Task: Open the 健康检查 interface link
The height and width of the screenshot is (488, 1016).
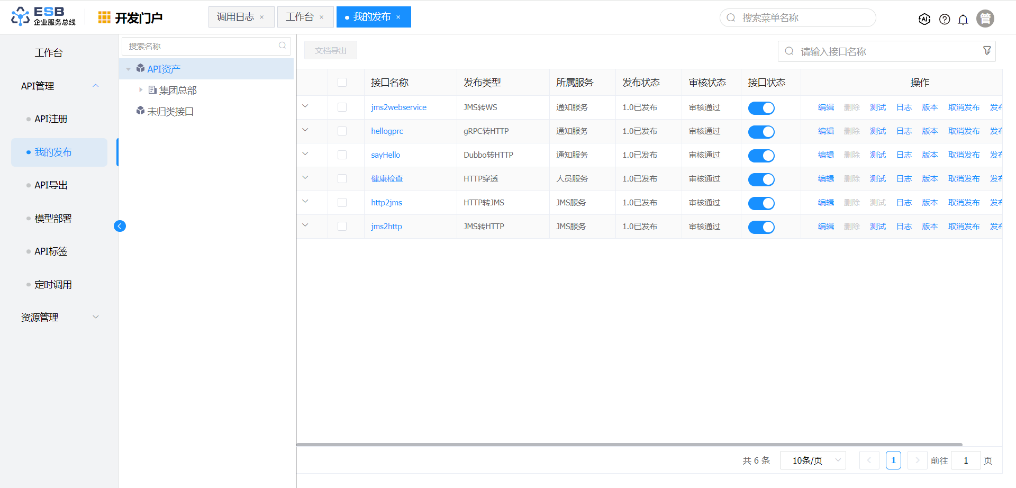Action: click(x=387, y=179)
